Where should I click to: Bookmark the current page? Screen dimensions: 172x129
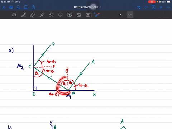pos(26,7)
